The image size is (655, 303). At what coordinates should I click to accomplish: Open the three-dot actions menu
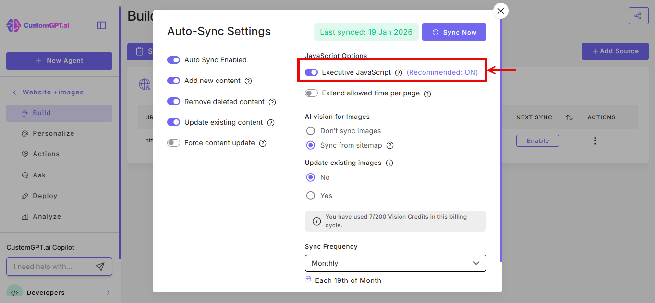(x=595, y=141)
